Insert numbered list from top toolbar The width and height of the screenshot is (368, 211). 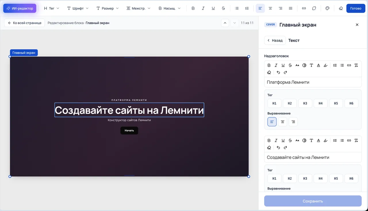tap(247, 8)
